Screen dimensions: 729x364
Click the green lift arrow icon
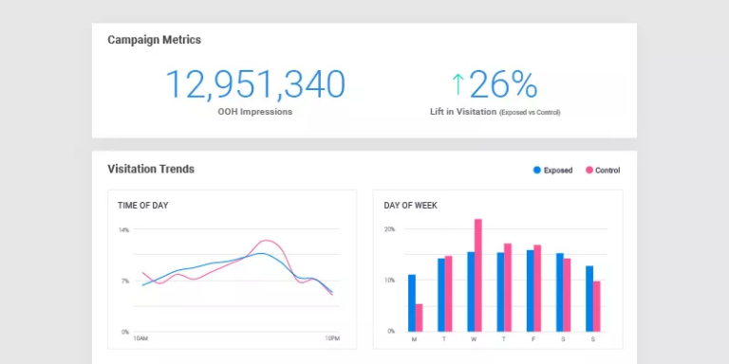pos(458,84)
